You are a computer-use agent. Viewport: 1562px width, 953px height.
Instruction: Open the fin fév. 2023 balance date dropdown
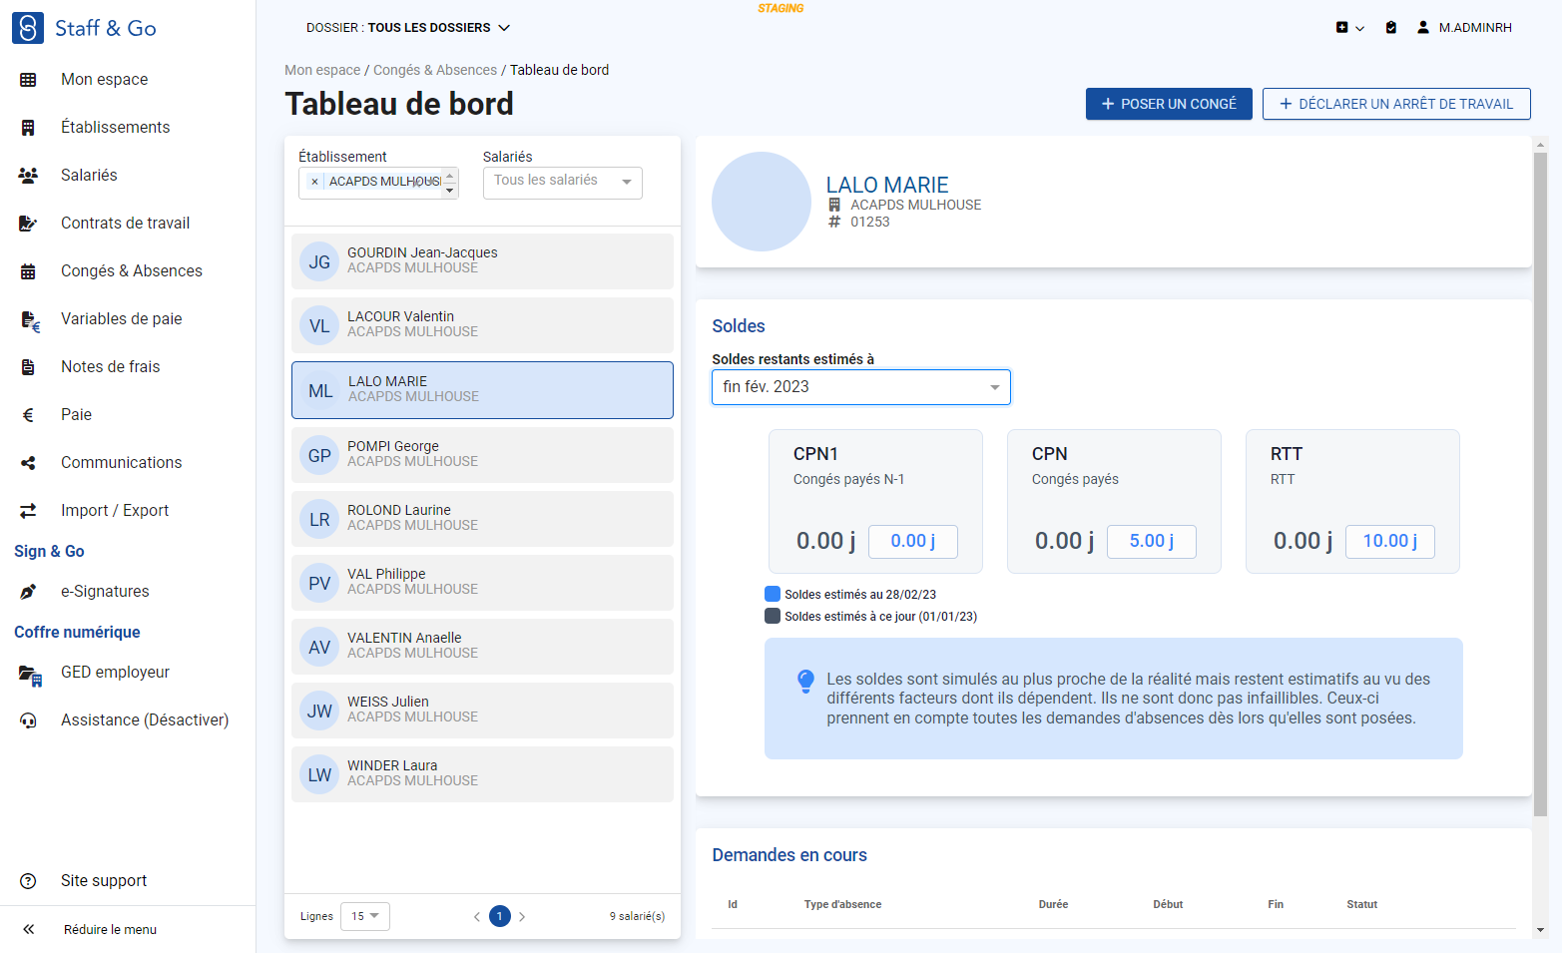coord(861,387)
